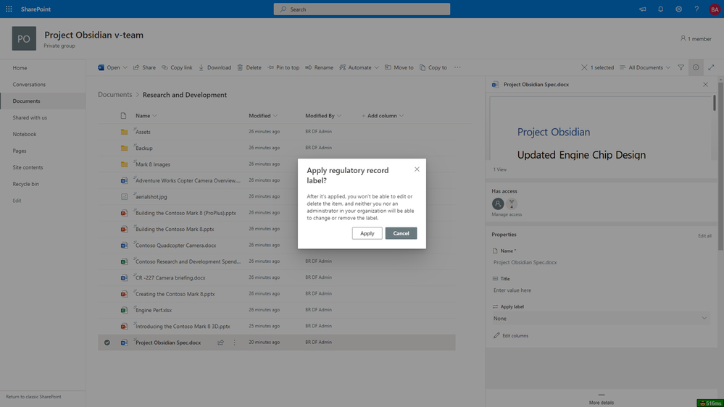Toggle the details pane info icon
Viewport: 724px width, 407px height.
[x=695, y=67]
